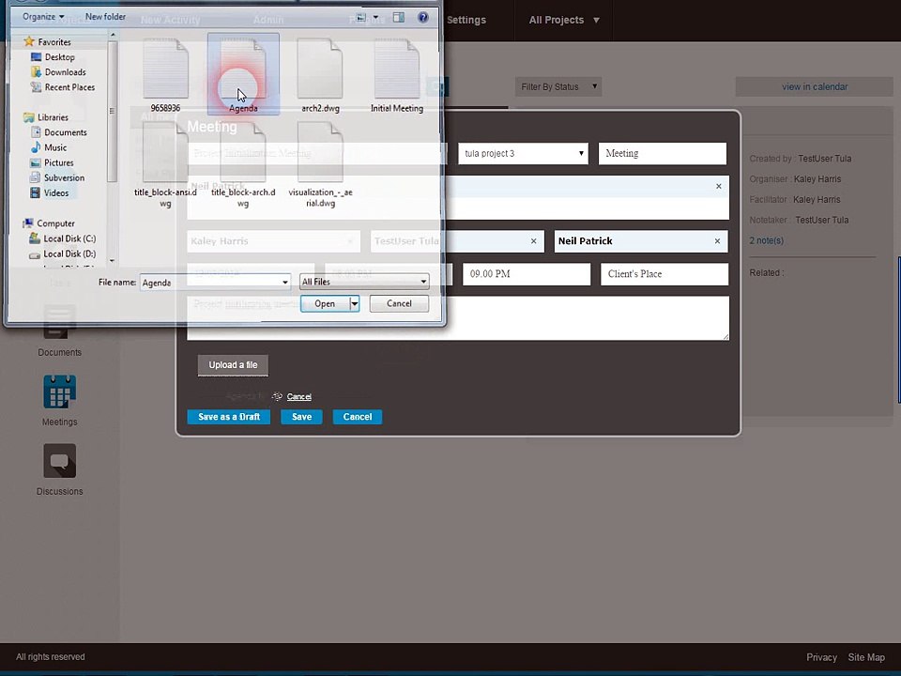Remove Neil Patrick from notetaker field
Image resolution: width=901 pixels, height=676 pixels.
click(x=717, y=241)
